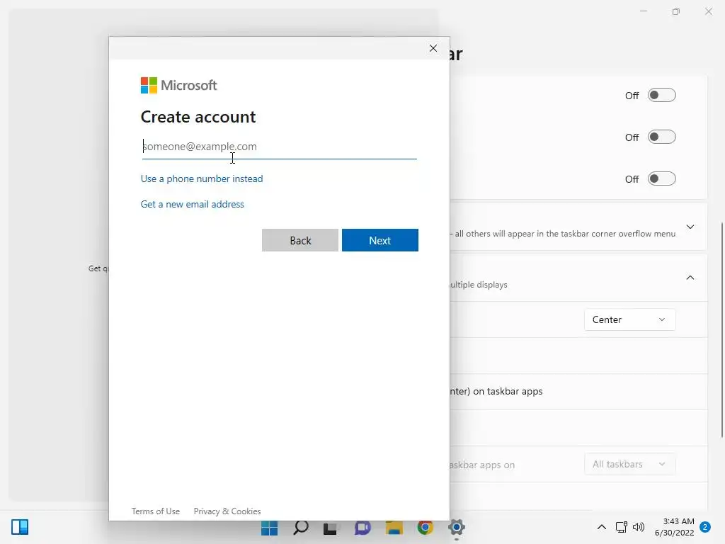Minimize the Settings window
Image resolution: width=725 pixels, height=544 pixels.
[x=643, y=11]
